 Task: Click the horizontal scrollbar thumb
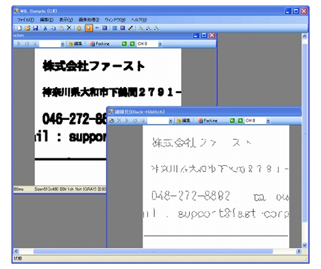click(153, 251)
